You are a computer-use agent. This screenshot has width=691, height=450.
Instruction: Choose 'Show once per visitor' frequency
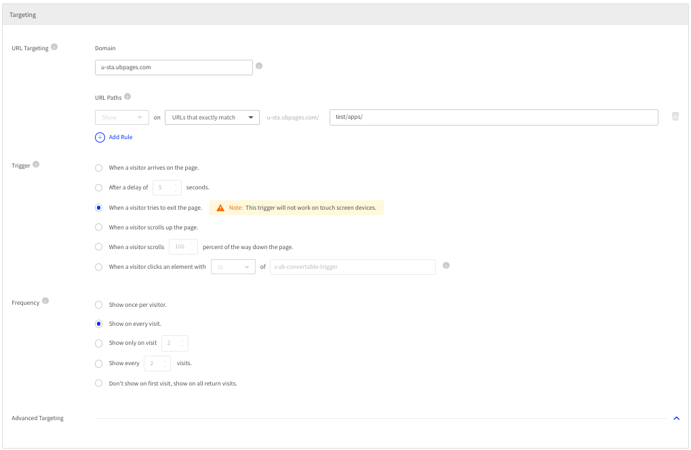point(99,305)
